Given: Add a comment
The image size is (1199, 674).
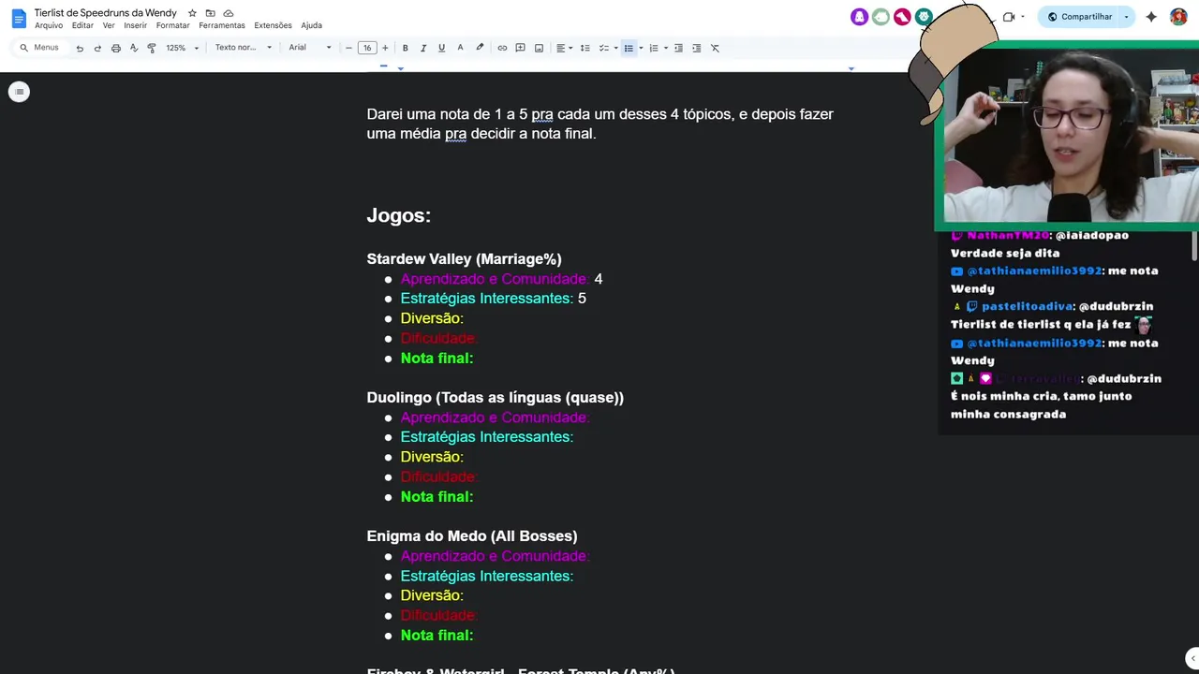Looking at the screenshot, I should coord(520,48).
